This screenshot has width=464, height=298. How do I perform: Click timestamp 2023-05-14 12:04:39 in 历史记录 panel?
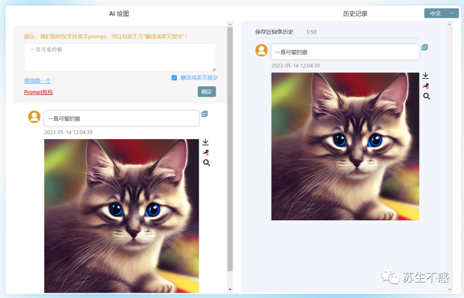point(295,66)
